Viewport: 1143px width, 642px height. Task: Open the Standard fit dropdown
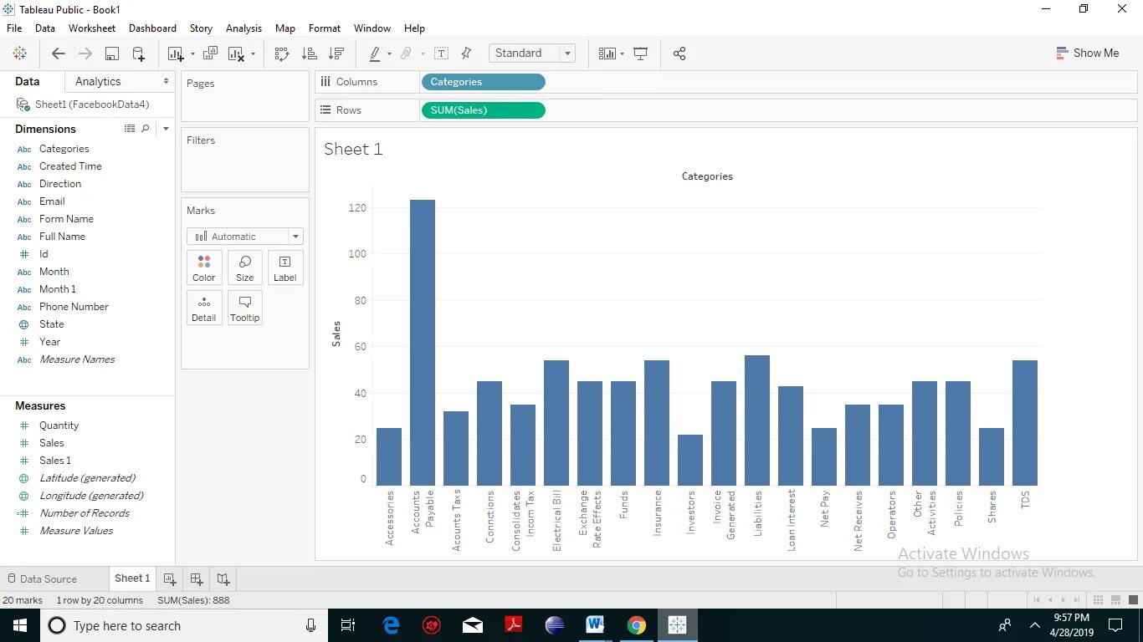(532, 53)
